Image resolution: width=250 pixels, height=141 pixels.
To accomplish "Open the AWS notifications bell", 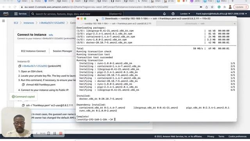I will [x=164, y=14].
